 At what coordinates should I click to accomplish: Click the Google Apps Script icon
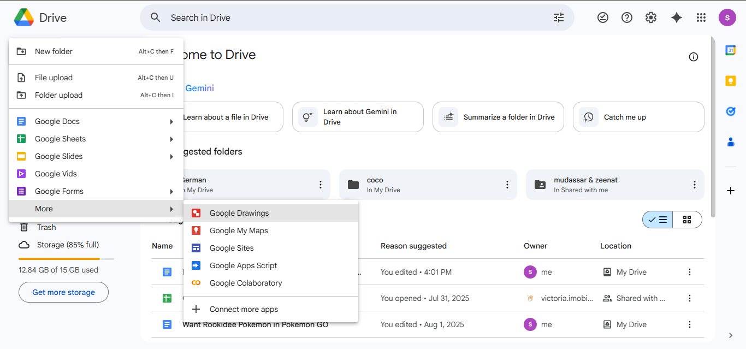tap(196, 265)
